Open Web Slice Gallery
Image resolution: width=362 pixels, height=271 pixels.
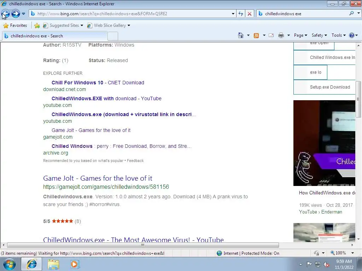point(109,25)
